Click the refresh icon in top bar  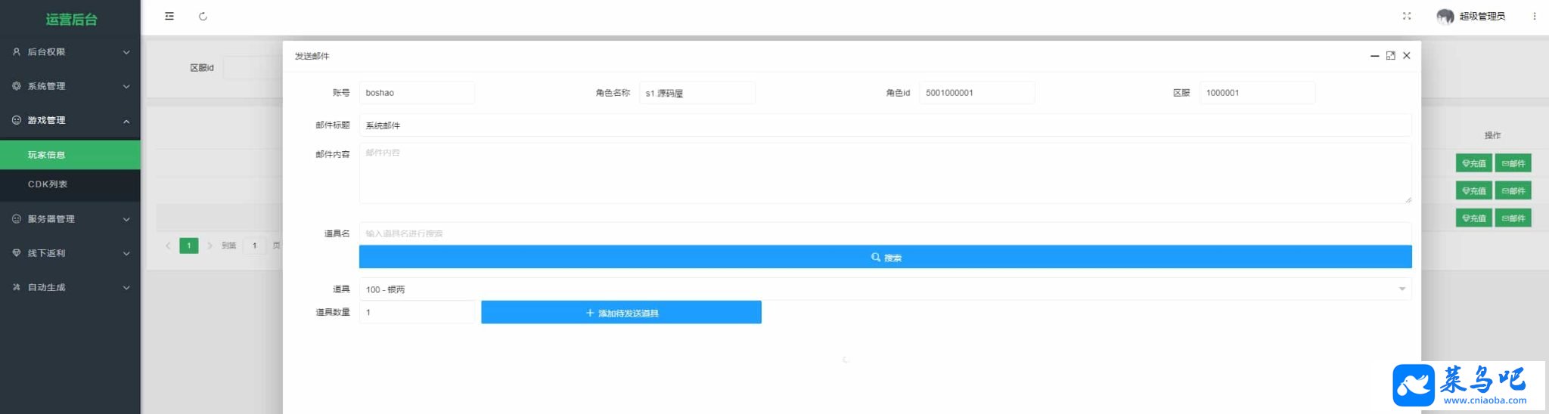(x=203, y=16)
